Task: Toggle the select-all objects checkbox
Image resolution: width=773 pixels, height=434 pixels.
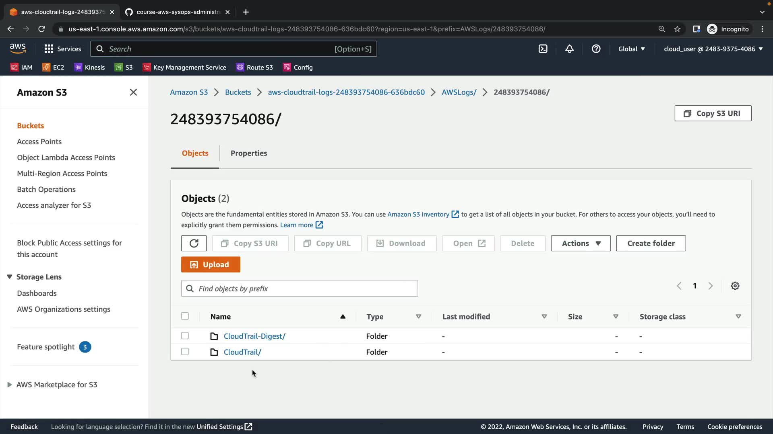Action: coord(185,316)
